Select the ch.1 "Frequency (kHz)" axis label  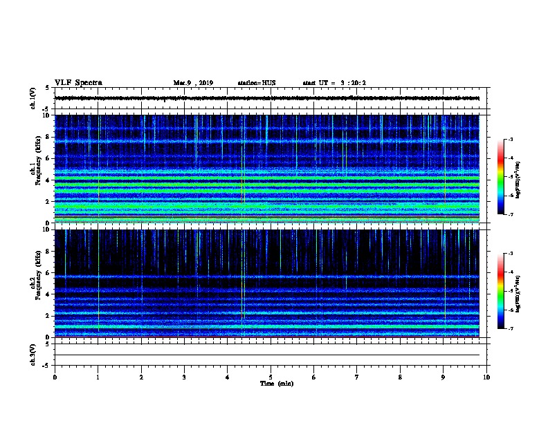39,160
